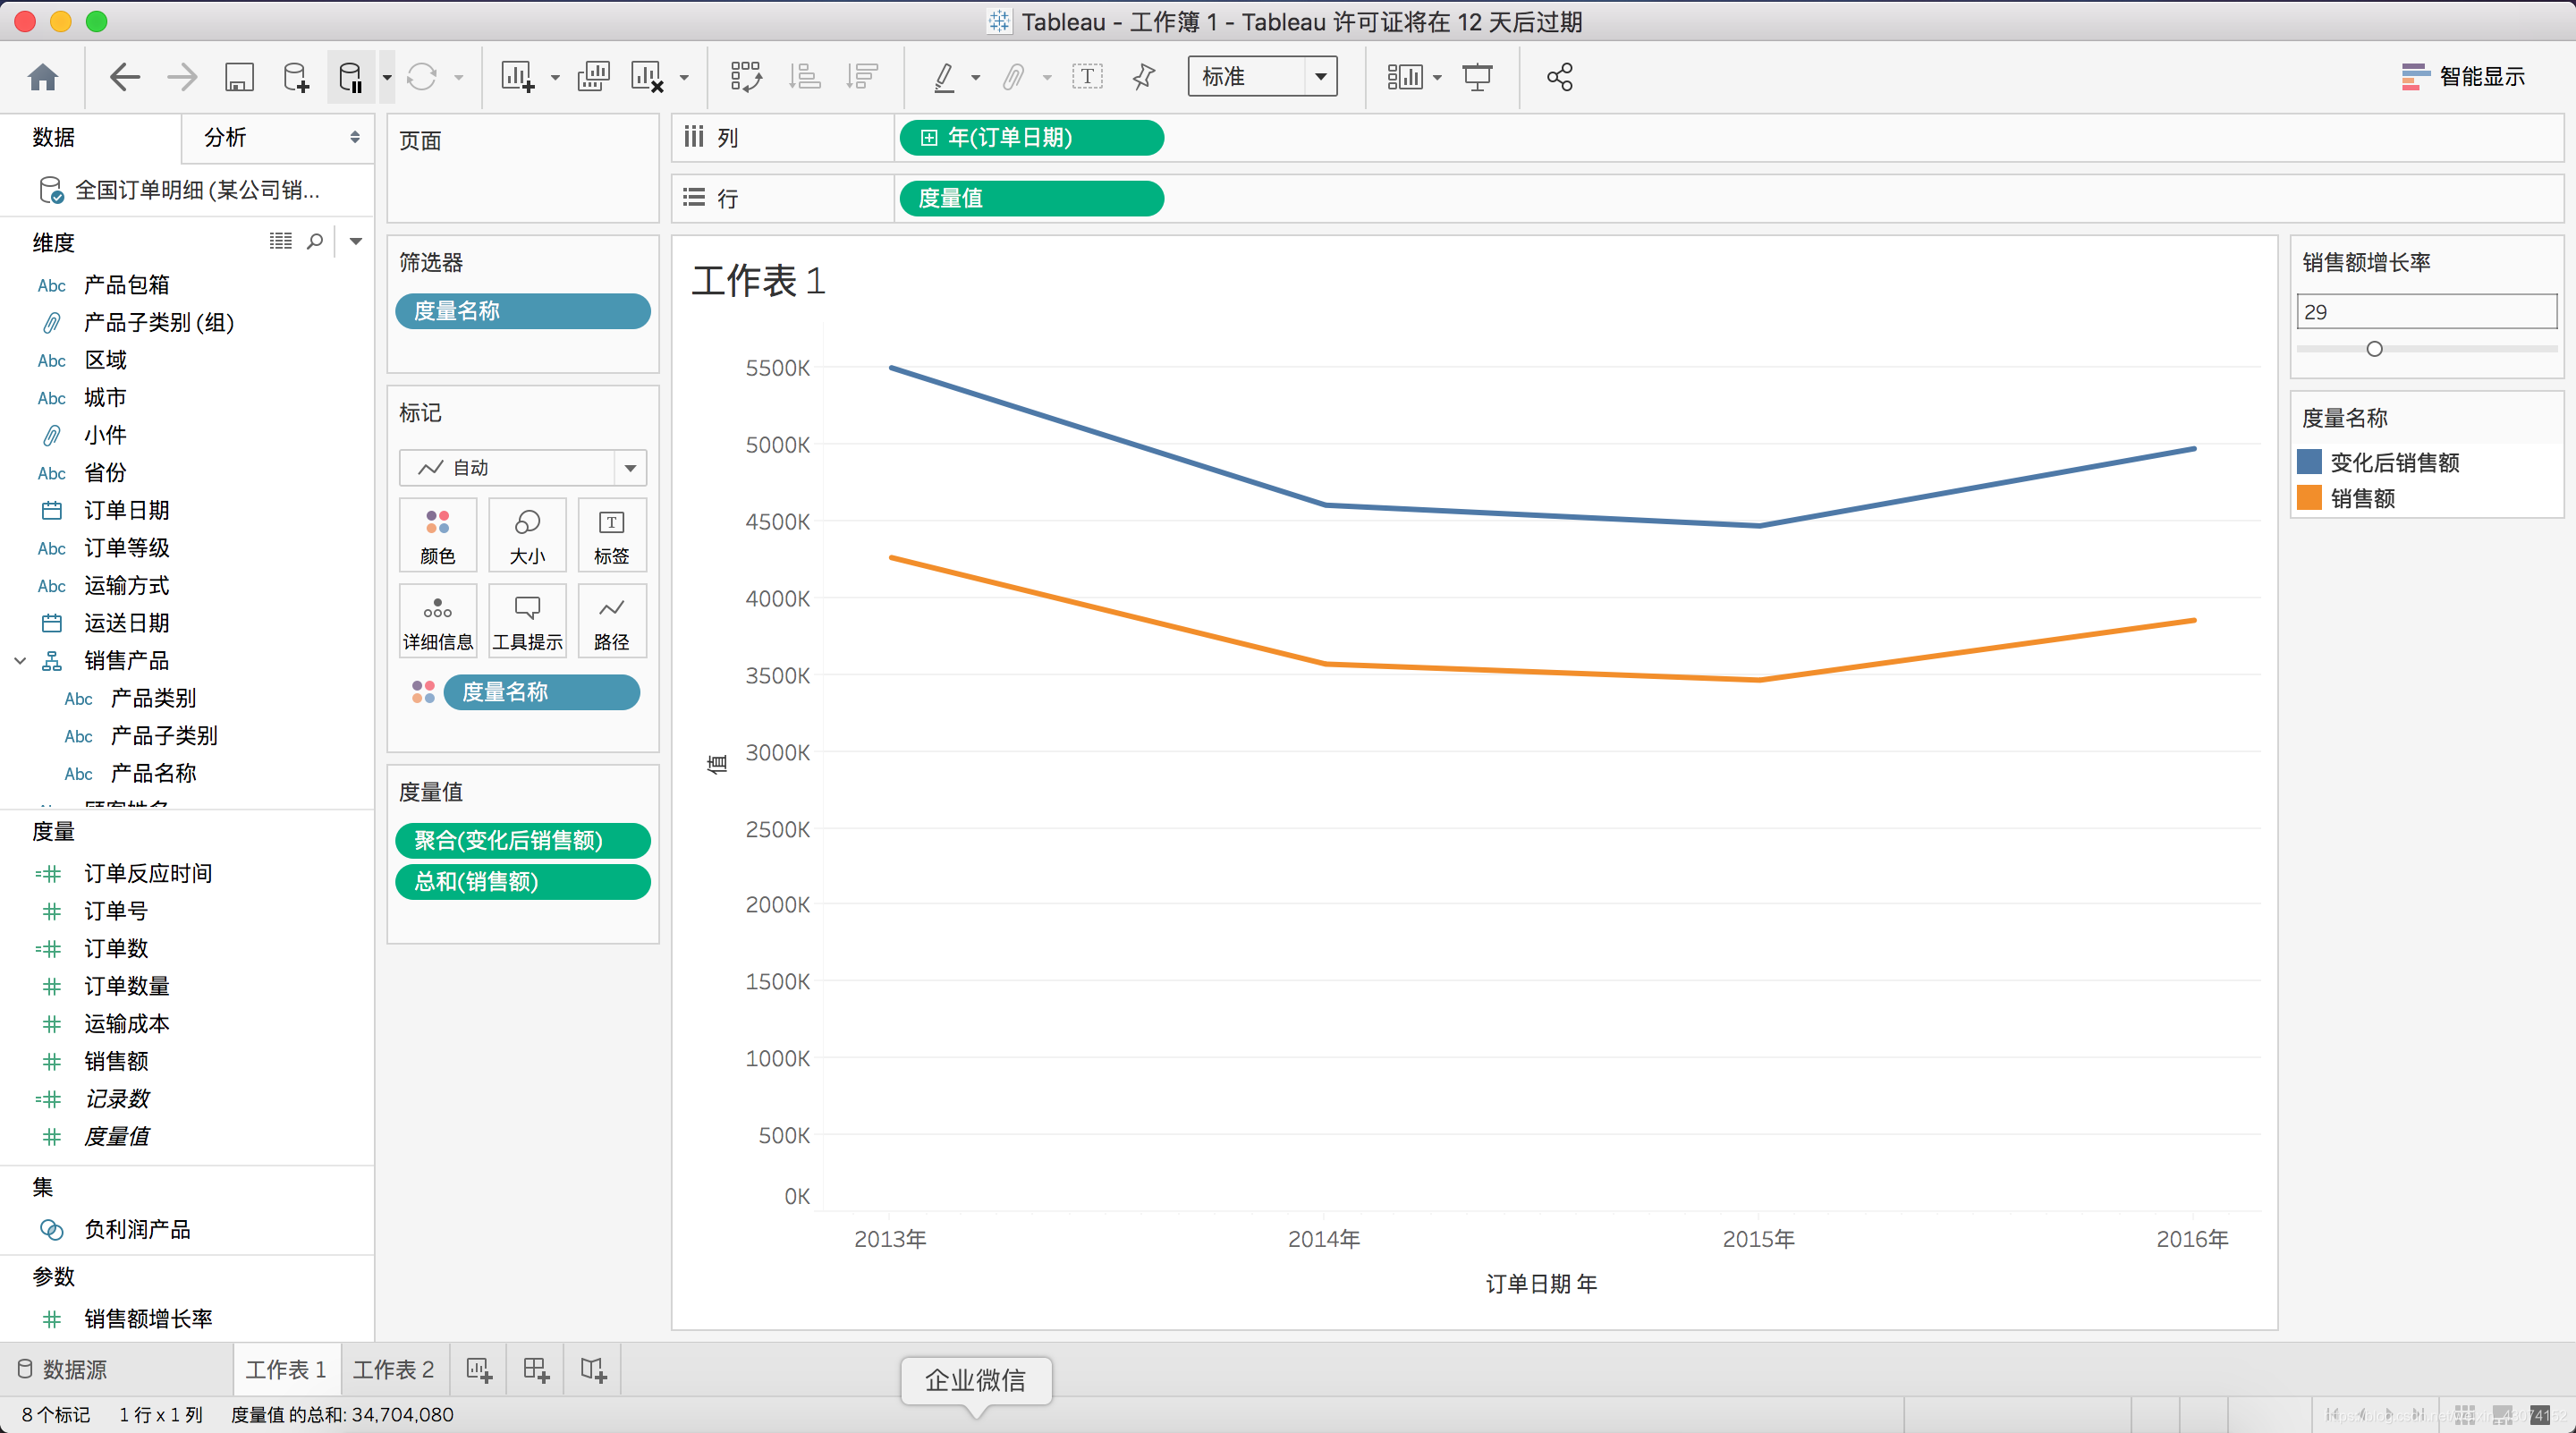Select the 产品子类别 (组) field
The image size is (2576, 1433).
point(159,322)
